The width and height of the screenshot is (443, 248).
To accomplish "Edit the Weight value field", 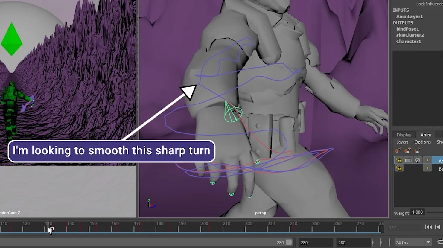I will (x=418, y=212).
